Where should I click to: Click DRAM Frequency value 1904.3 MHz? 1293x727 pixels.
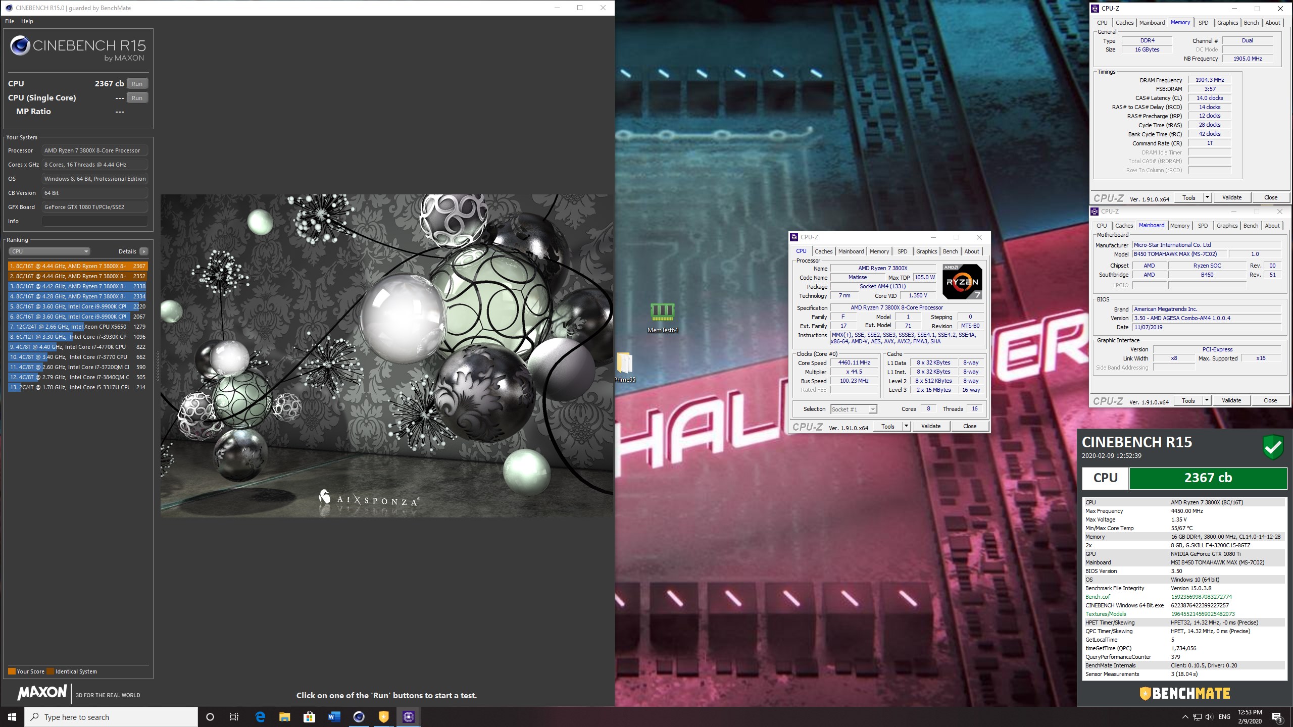(x=1210, y=80)
